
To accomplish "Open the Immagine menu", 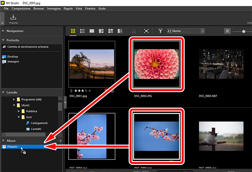I will point(54,9).
